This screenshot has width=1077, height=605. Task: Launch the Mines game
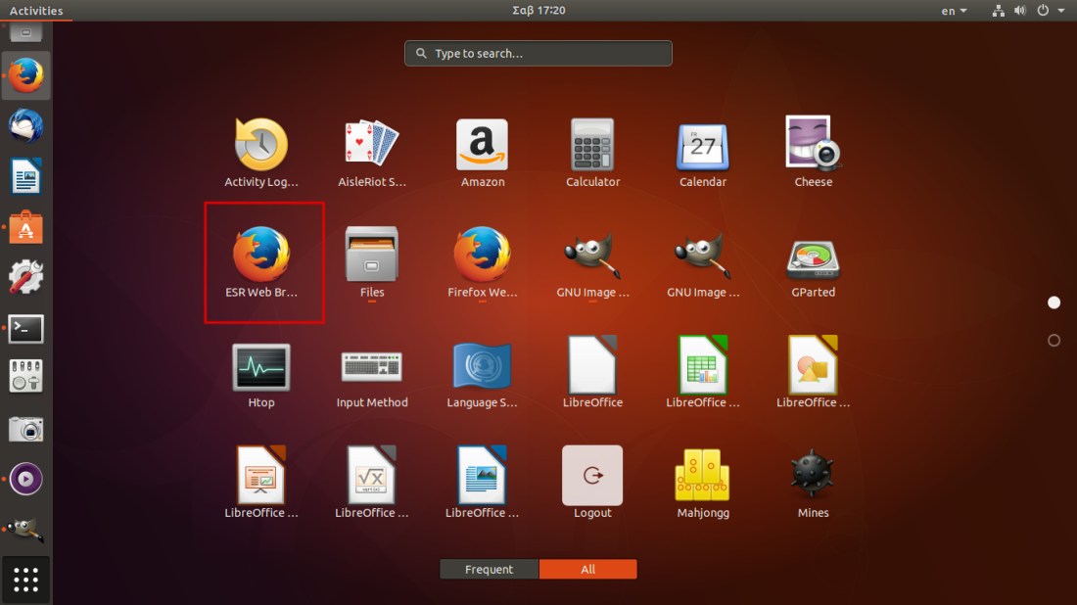pos(813,476)
